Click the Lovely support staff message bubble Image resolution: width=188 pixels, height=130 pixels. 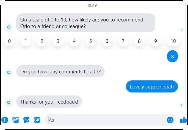152,86
